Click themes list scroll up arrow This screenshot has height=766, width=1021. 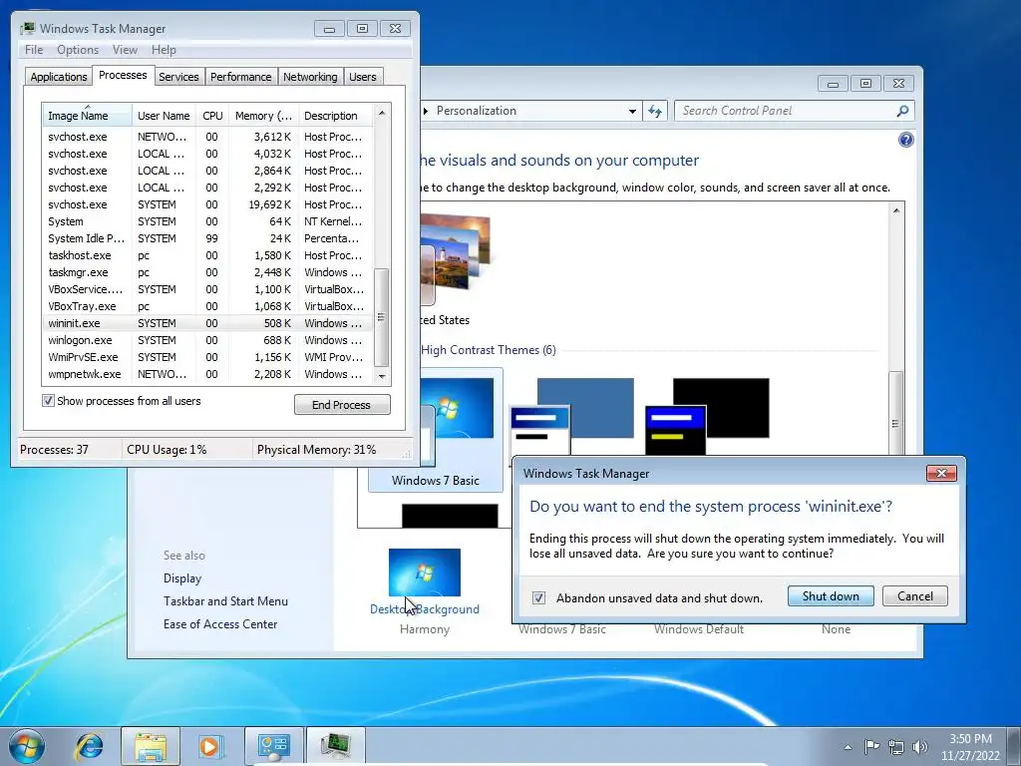(x=896, y=210)
